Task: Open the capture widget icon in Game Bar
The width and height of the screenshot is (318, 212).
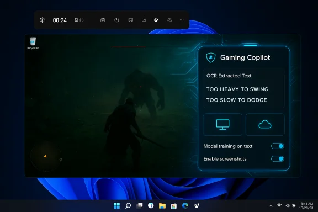Action: click(x=103, y=20)
